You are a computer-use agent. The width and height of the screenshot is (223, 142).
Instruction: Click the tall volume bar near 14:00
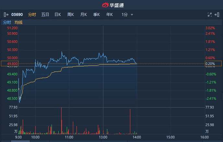point(130,121)
